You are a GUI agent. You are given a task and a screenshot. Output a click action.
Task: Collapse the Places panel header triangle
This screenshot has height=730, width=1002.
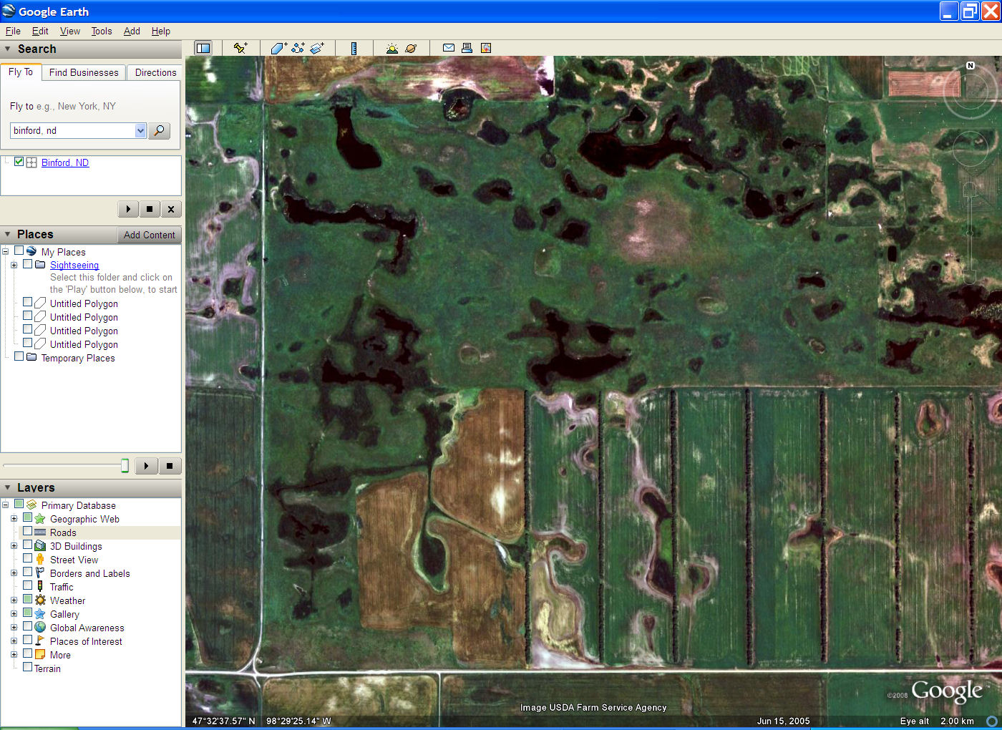pyautogui.click(x=8, y=235)
